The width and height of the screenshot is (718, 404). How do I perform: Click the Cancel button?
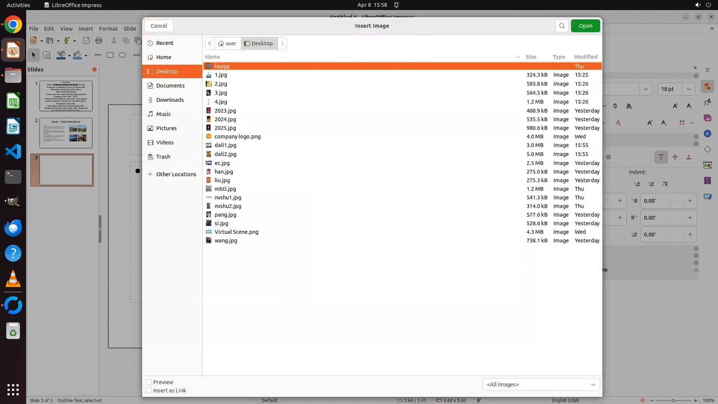(159, 26)
